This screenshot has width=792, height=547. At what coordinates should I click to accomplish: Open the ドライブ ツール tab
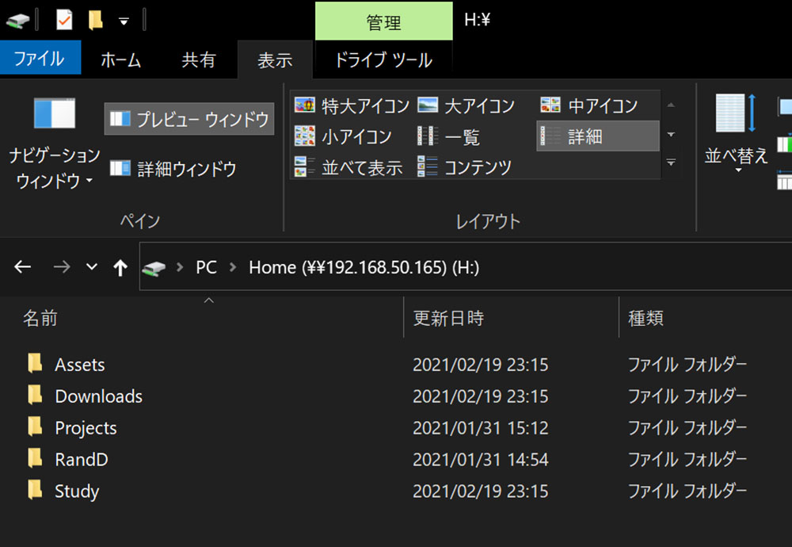pos(384,59)
